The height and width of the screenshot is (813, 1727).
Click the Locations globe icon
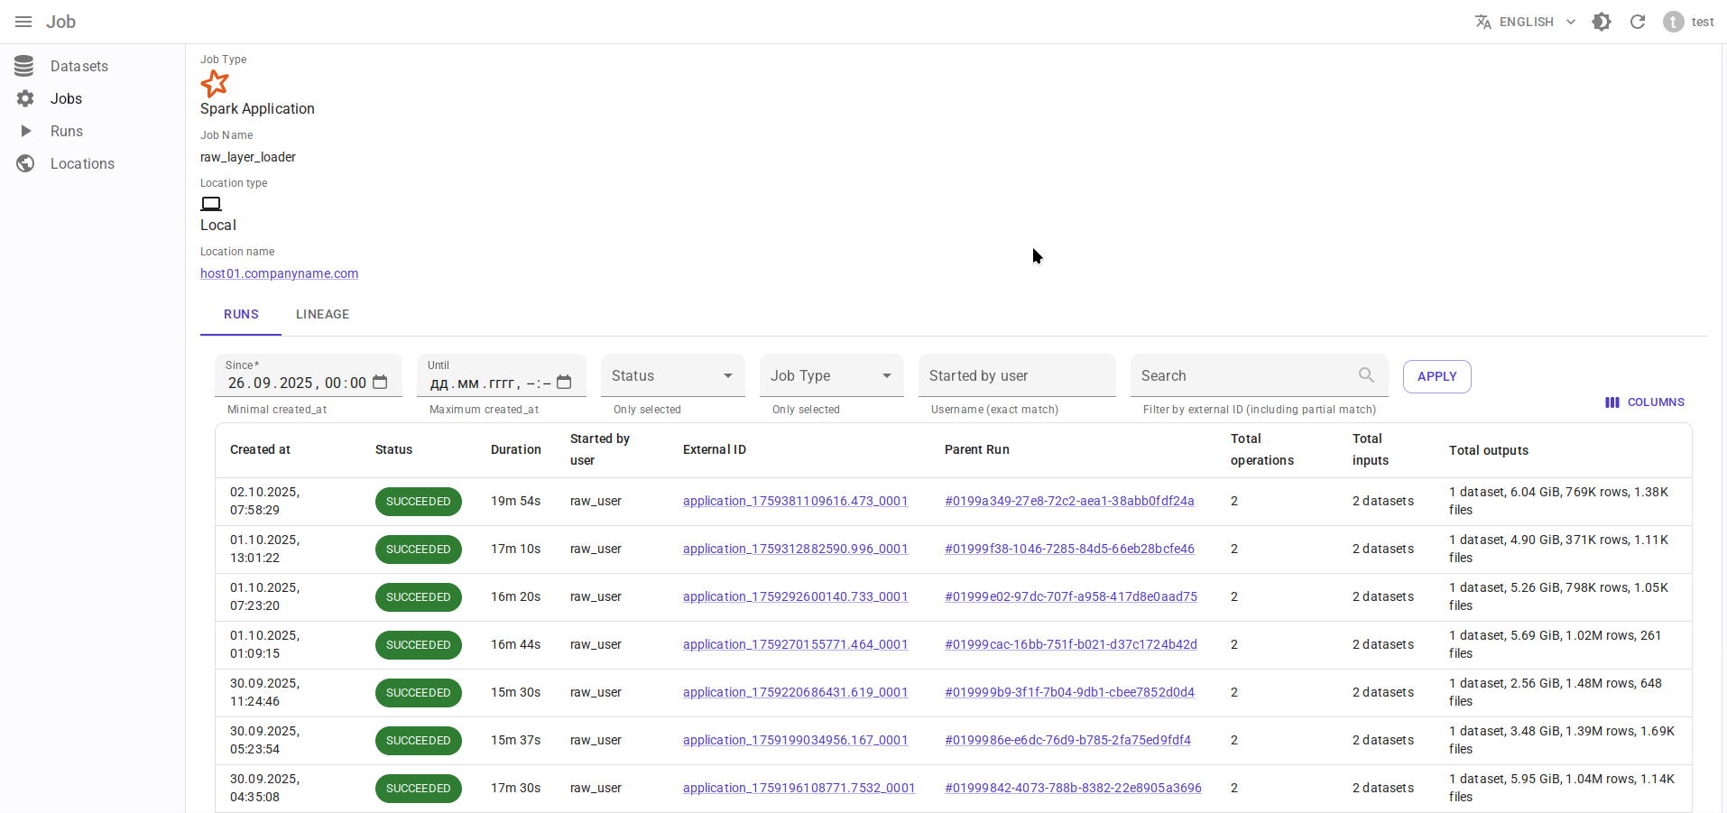(x=25, y=163)
